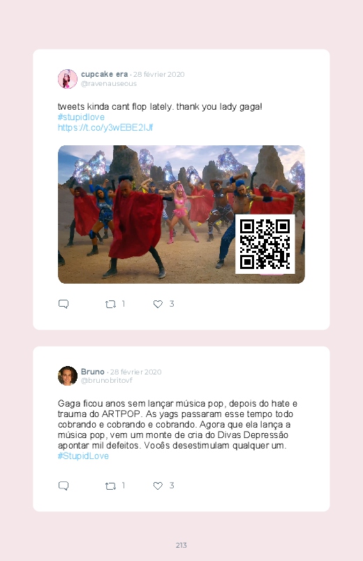The image size is (363, 561).
Task: Reply to Bruno's tweet about ARTPOP
Action: (x=64, y=486)
